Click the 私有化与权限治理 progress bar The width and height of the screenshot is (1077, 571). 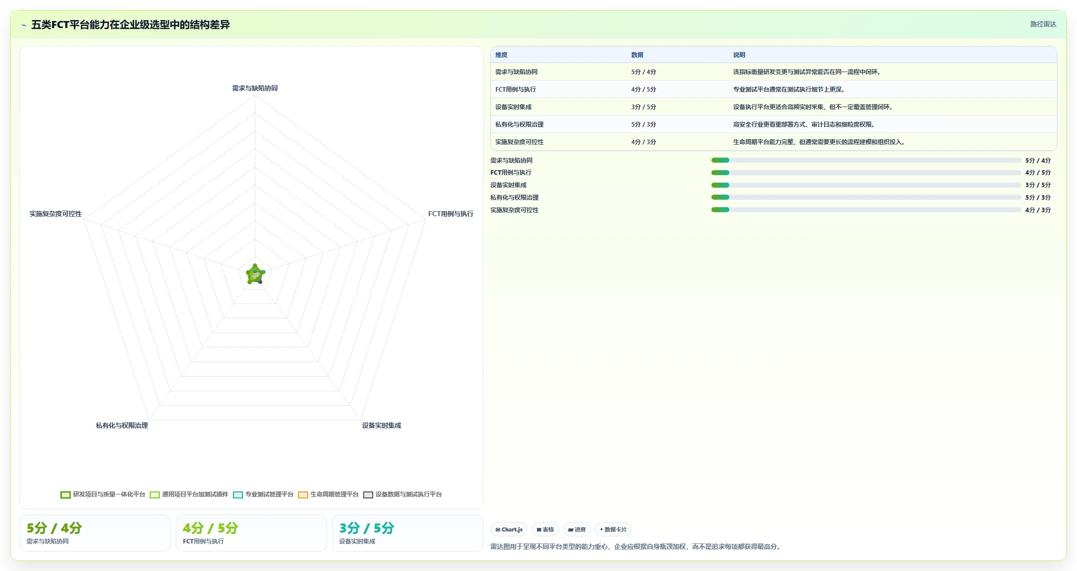[866, 197]
